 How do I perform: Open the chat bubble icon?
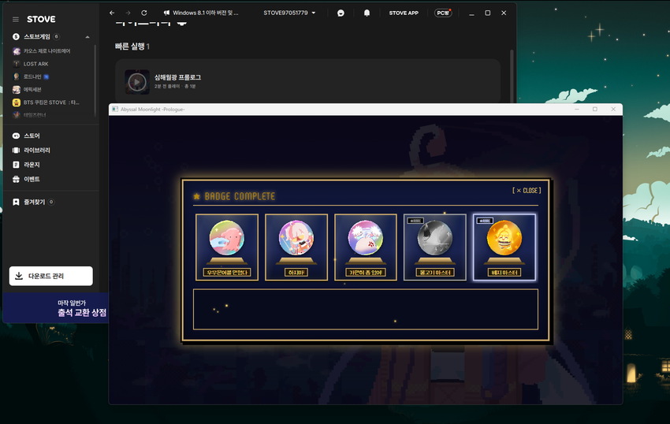click(341, 13)
